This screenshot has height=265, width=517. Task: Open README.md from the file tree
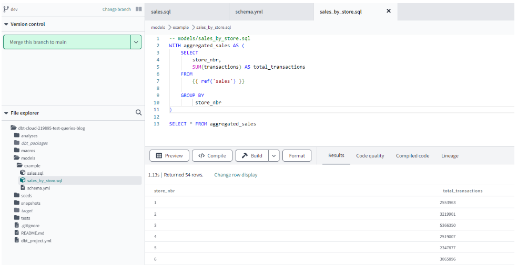[x=33, y=233]
